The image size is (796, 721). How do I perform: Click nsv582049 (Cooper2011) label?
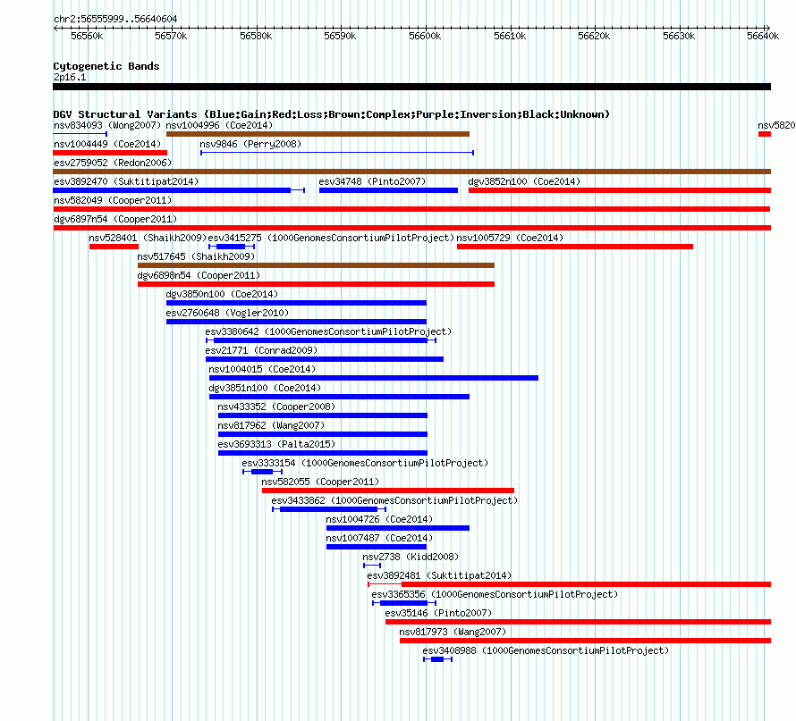113,200
